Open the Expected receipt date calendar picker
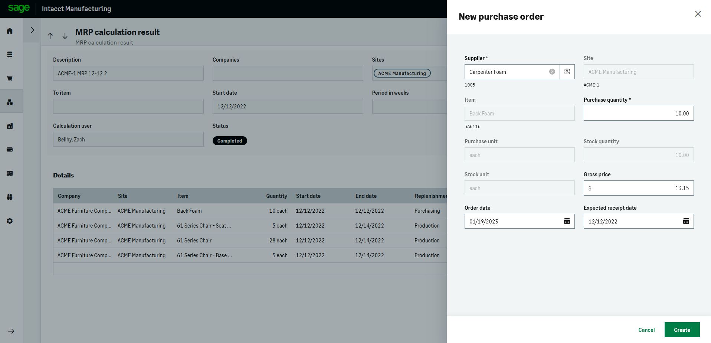711x343 pixels. [x=686, y=221]
